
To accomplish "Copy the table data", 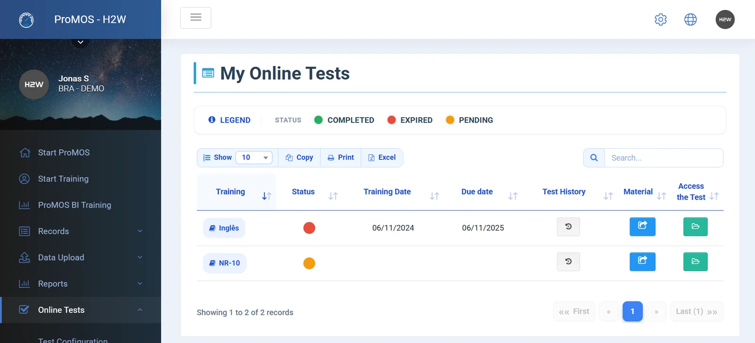I will coord(299,158).
